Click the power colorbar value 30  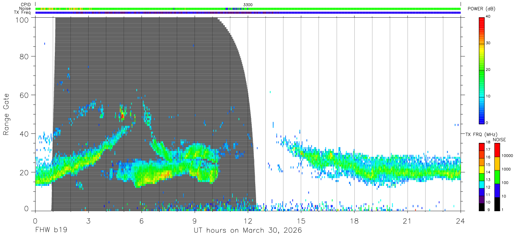tap(488, 43)
